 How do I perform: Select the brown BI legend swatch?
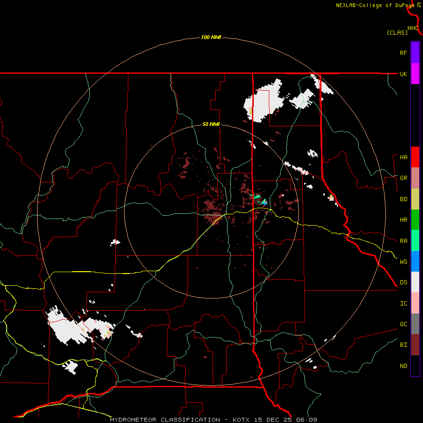pos(415,345)
